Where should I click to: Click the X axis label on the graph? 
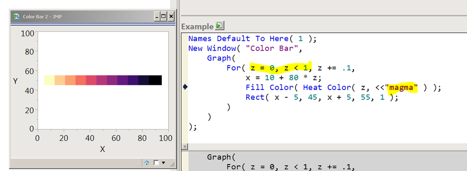102,149
